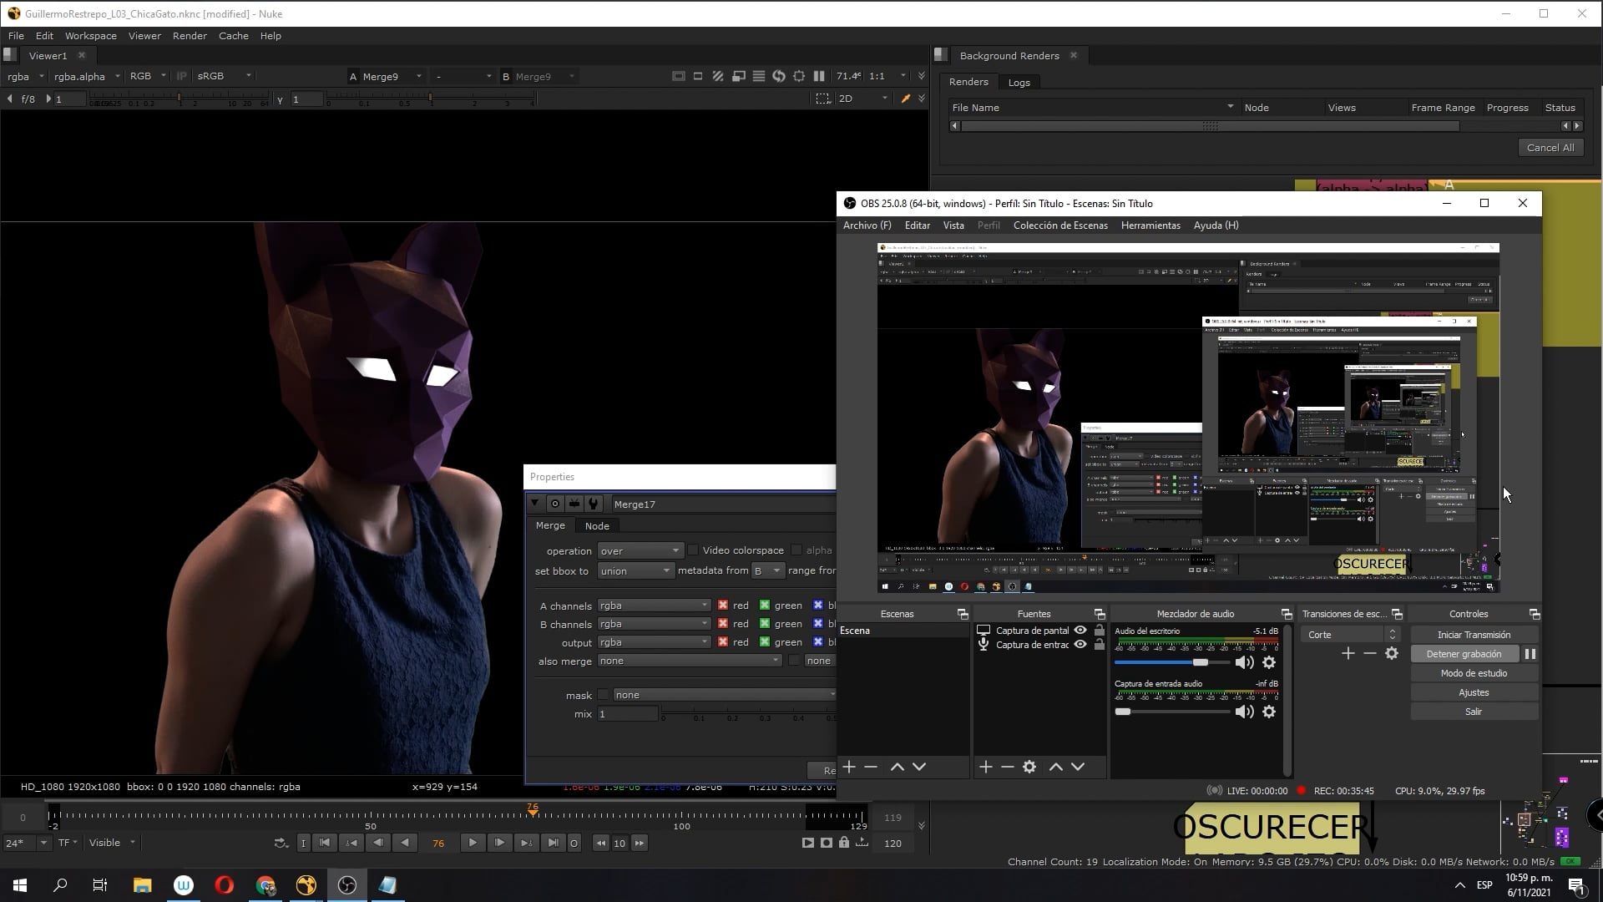Add a new source in Fuentes panel
Viewport: 1603px width, 902px height.
pos(985,767)
